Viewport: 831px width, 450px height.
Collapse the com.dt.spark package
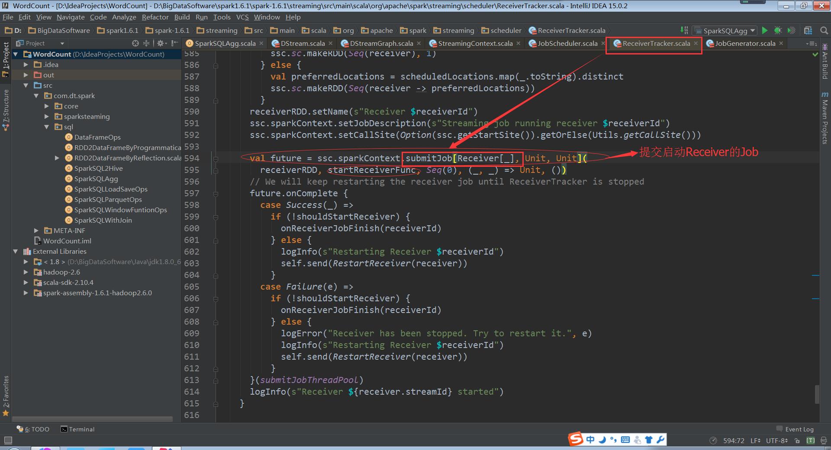[36, 96]
